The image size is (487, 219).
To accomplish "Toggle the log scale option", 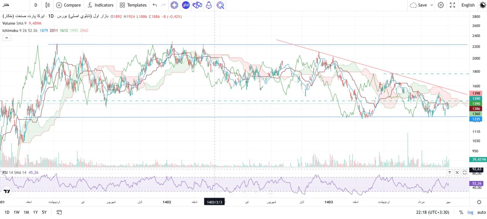I will tap(471, 212).
